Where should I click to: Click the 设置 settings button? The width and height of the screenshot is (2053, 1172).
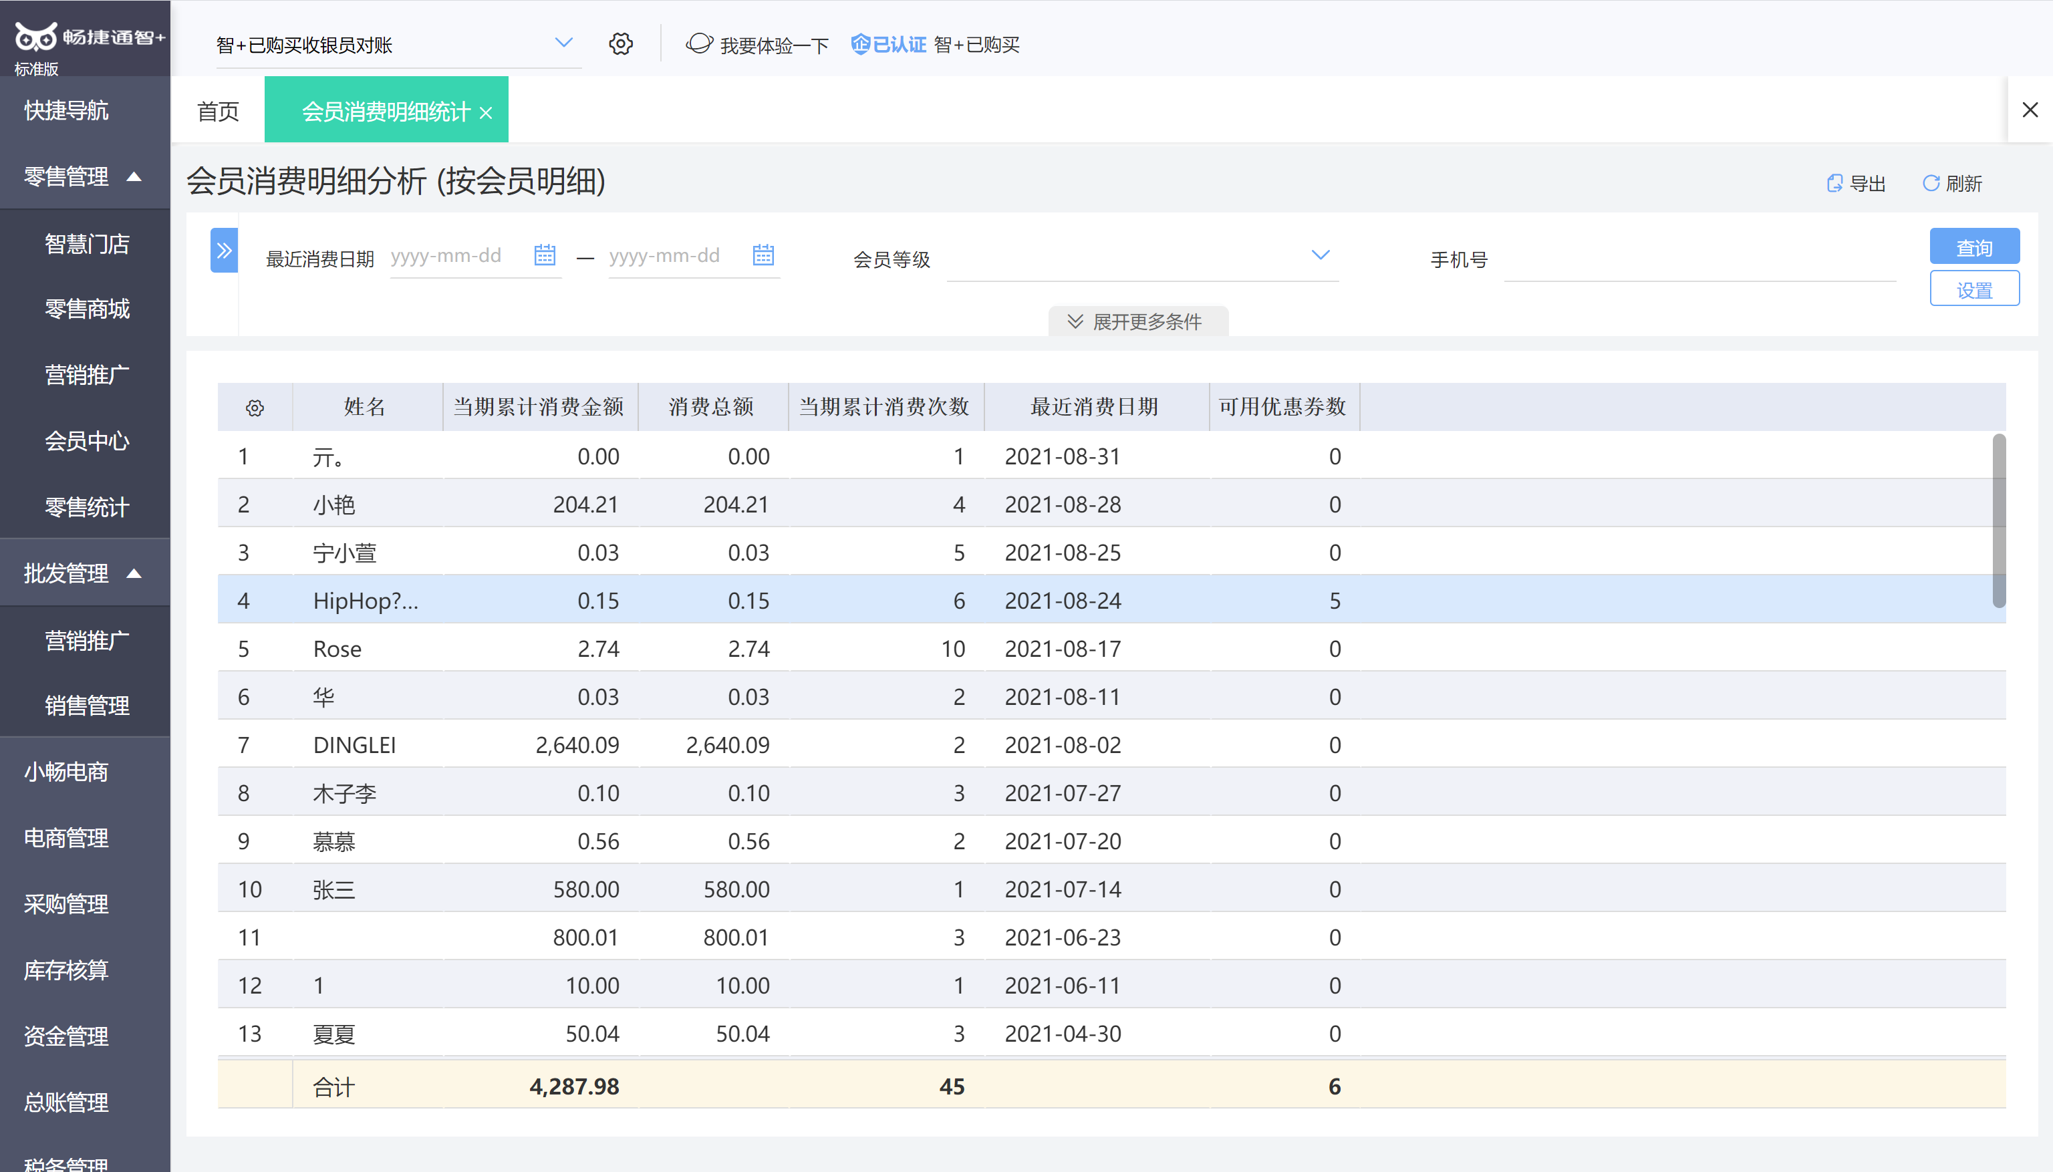coord(1973,290)
